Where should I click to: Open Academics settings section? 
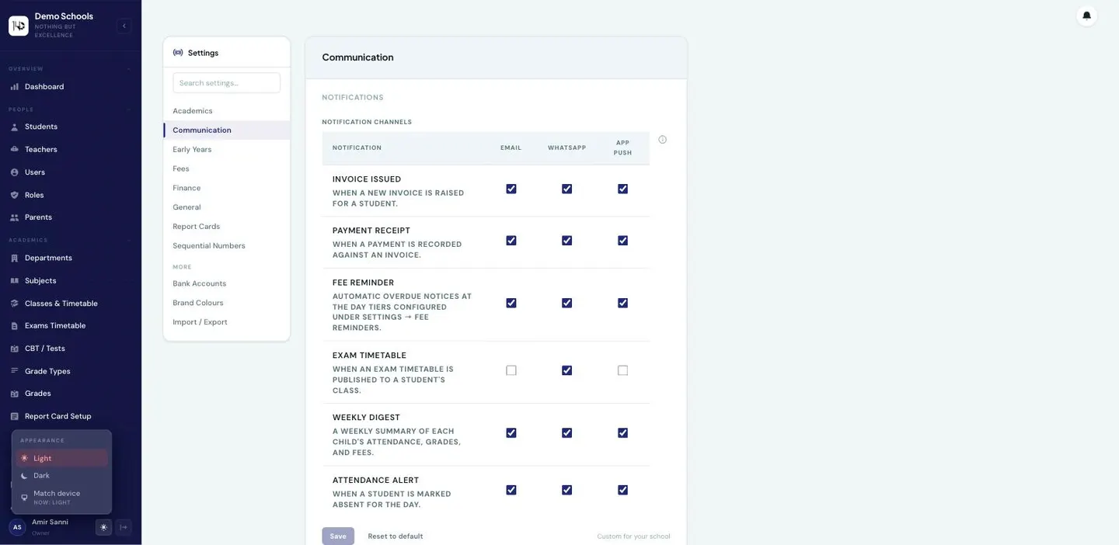(x=227, y=111)
